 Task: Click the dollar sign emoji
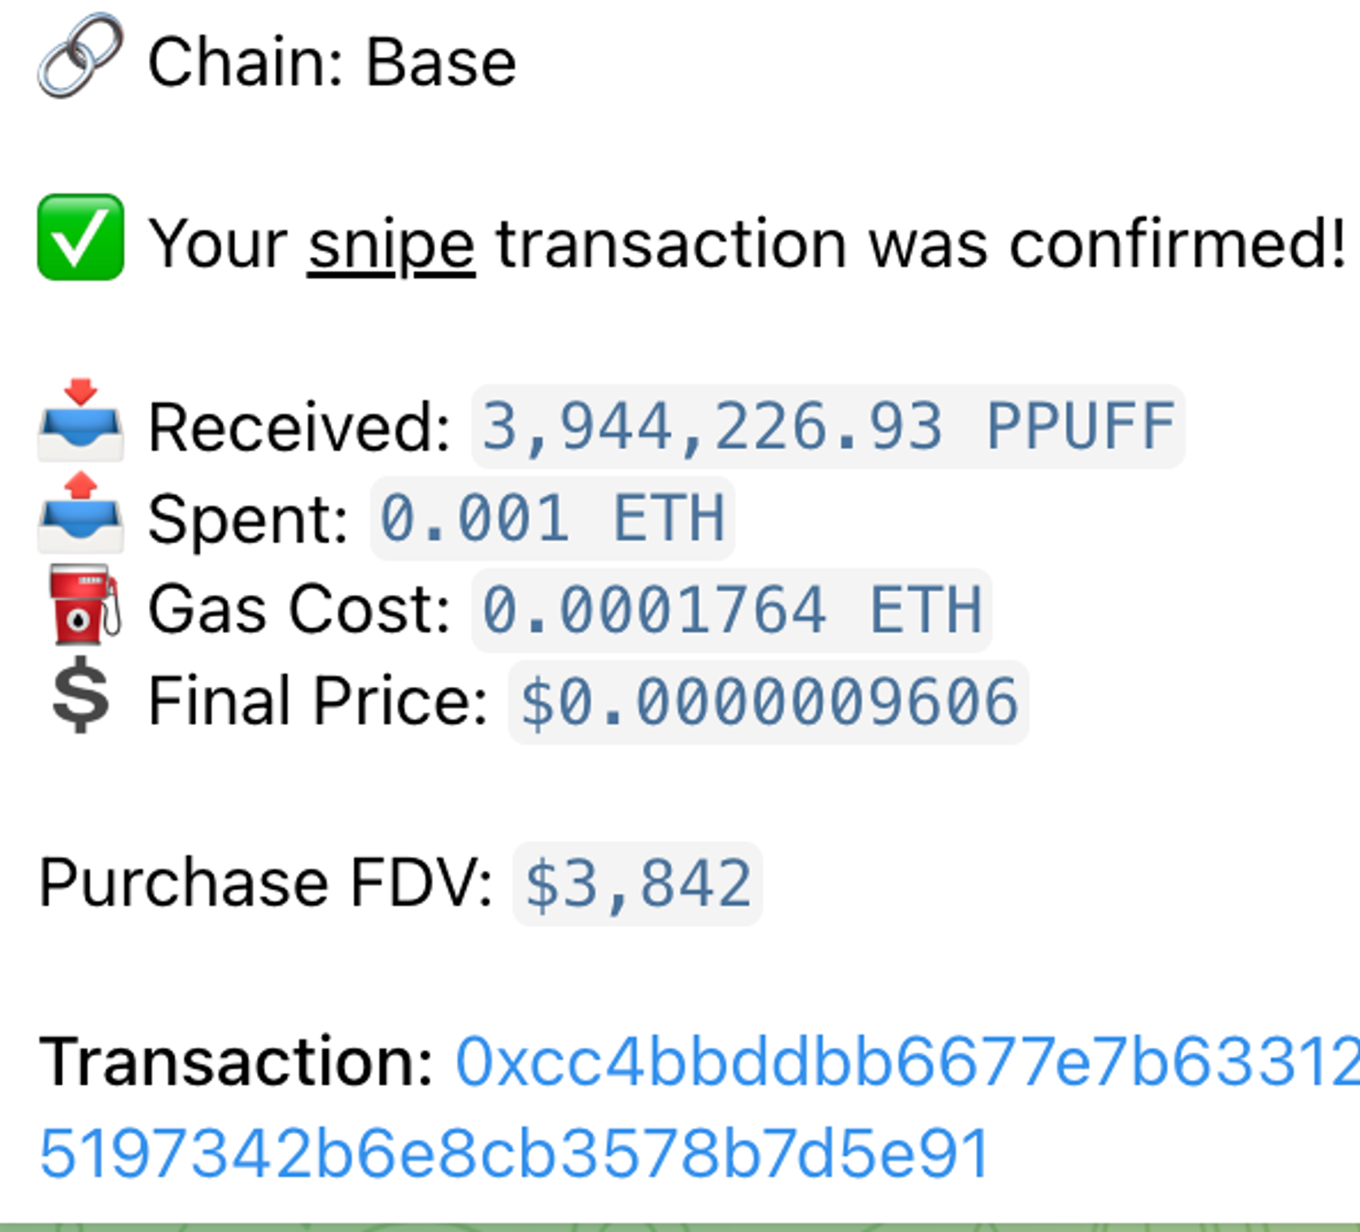(80, 697)
